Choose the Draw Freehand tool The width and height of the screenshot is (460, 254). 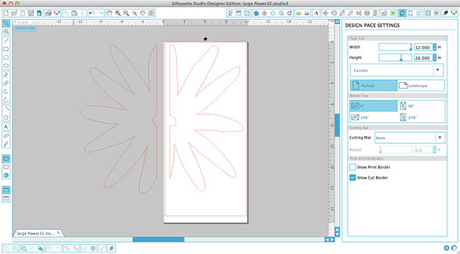coord(6,91)
